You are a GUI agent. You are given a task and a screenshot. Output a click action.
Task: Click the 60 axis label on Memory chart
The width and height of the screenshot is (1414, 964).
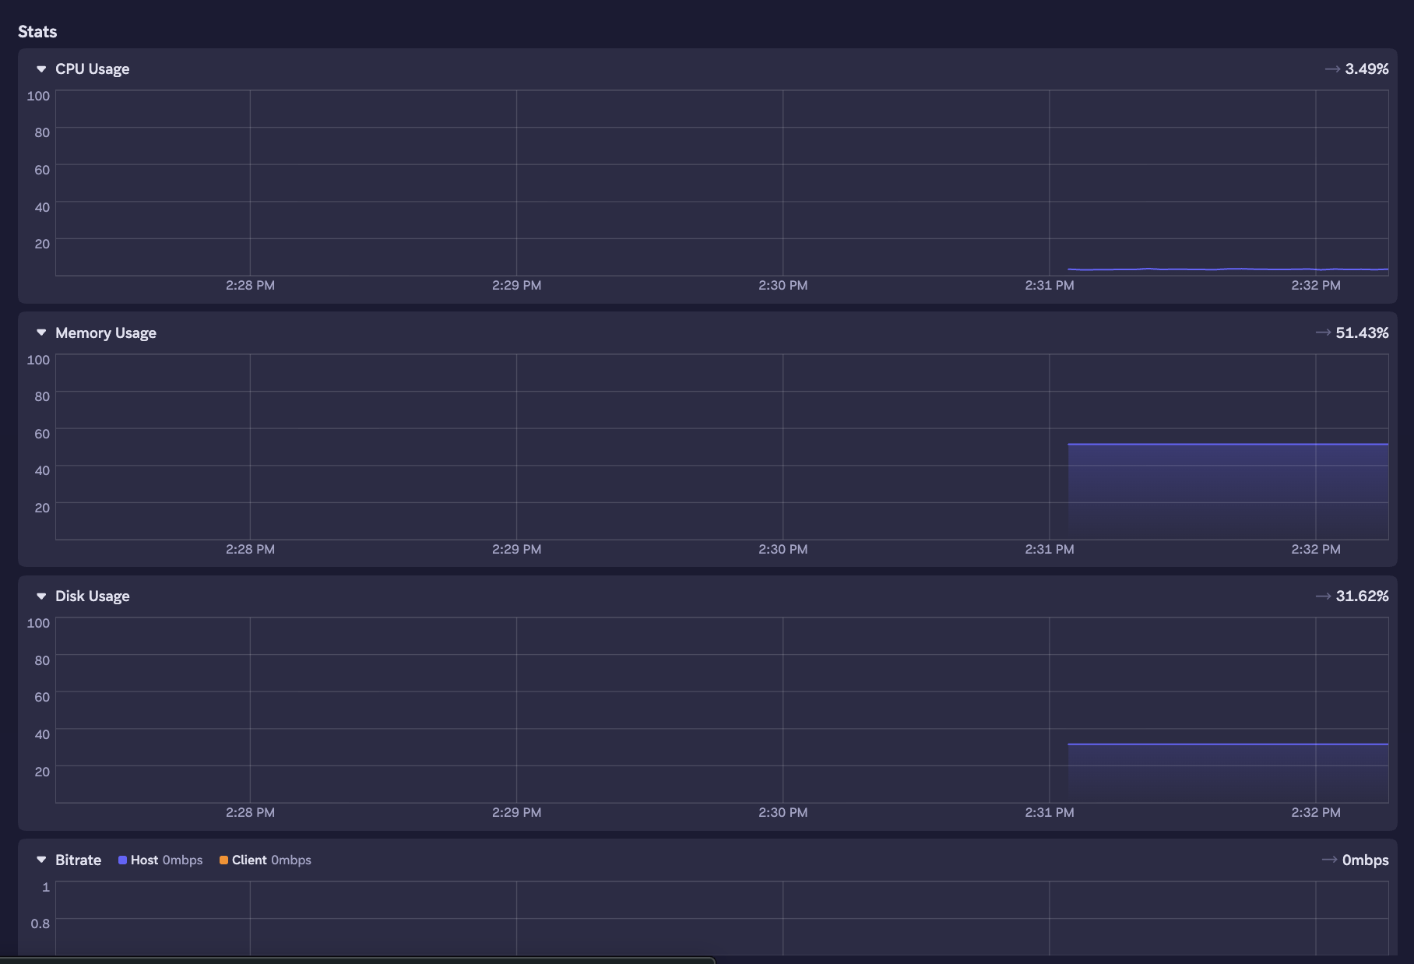[42, 434]
